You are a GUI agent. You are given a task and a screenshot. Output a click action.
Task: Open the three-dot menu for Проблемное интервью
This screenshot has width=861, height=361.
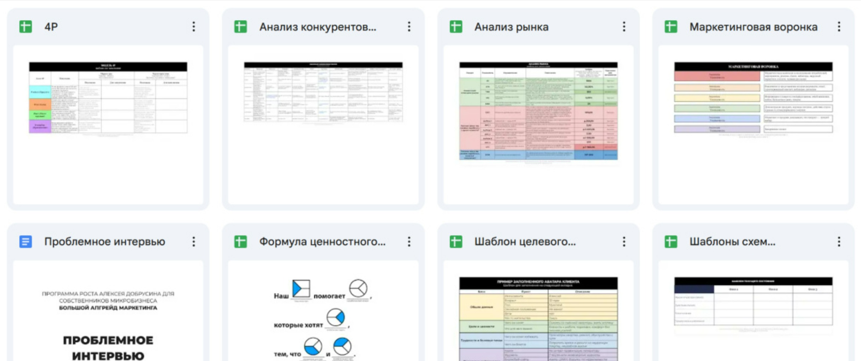pos(194,242)
